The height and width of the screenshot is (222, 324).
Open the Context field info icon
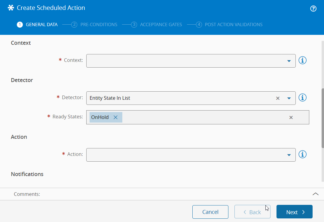(x=302, y=60)
